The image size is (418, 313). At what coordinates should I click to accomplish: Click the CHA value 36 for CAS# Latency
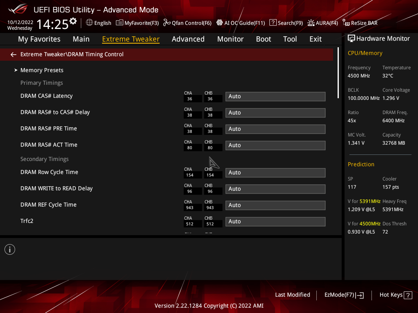click(190, 99)
